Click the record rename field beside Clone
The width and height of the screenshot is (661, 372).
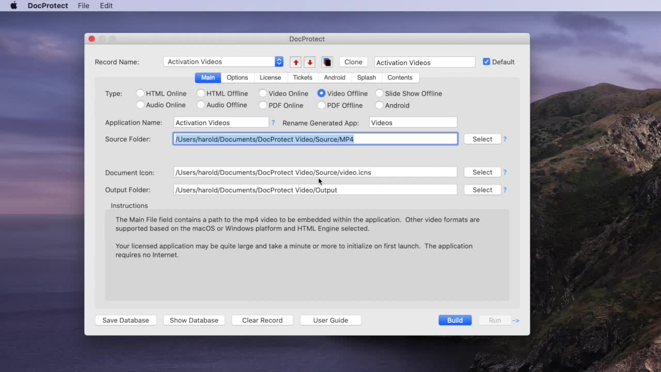424,63
